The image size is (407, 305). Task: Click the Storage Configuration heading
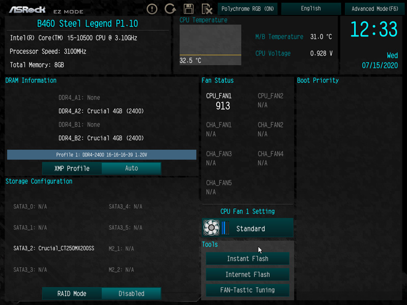tap(39, 181)
